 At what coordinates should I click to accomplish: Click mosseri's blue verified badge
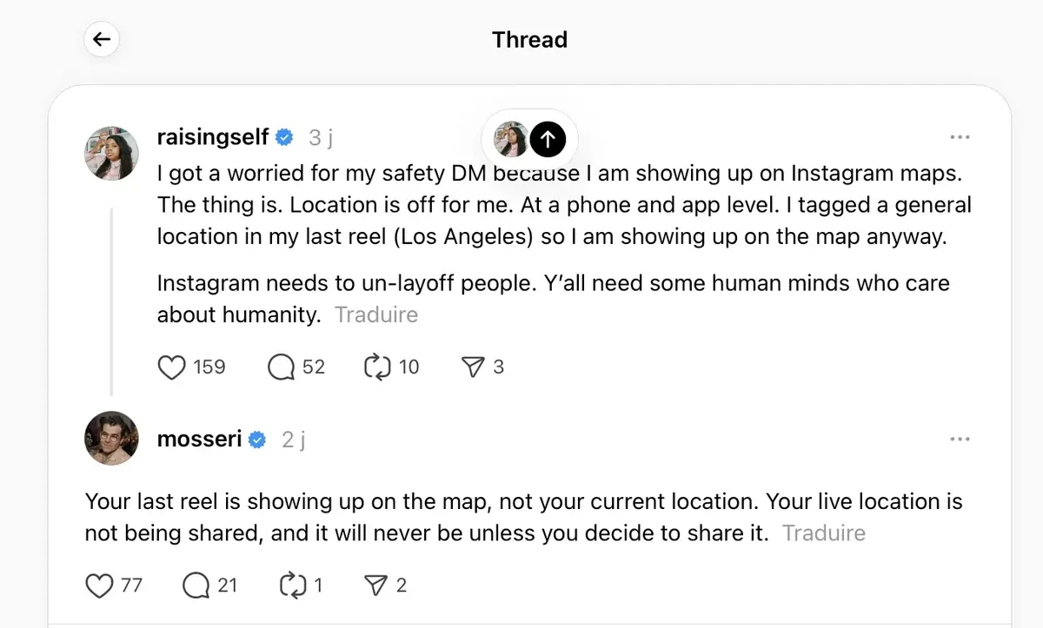coord(256,440)
